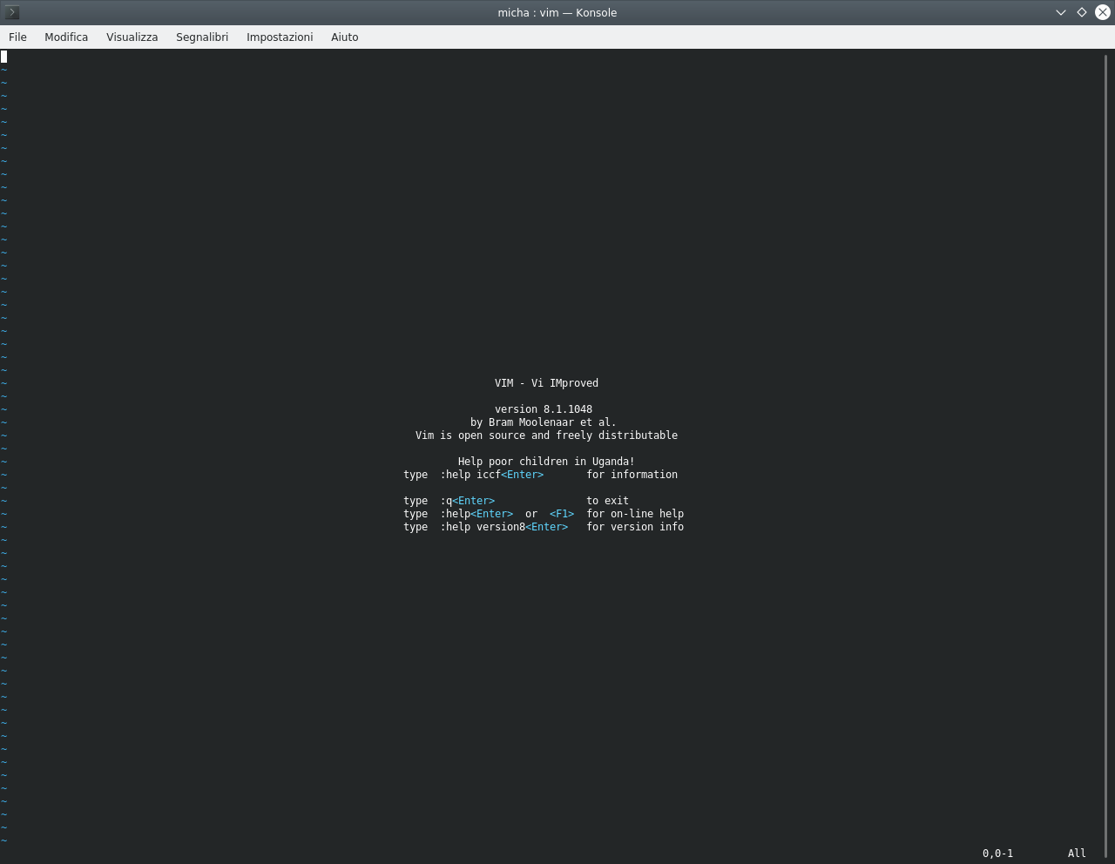Open the Visualizza menu
Image resolution: width=1115 pixels, height=864 pixels.
132,37
